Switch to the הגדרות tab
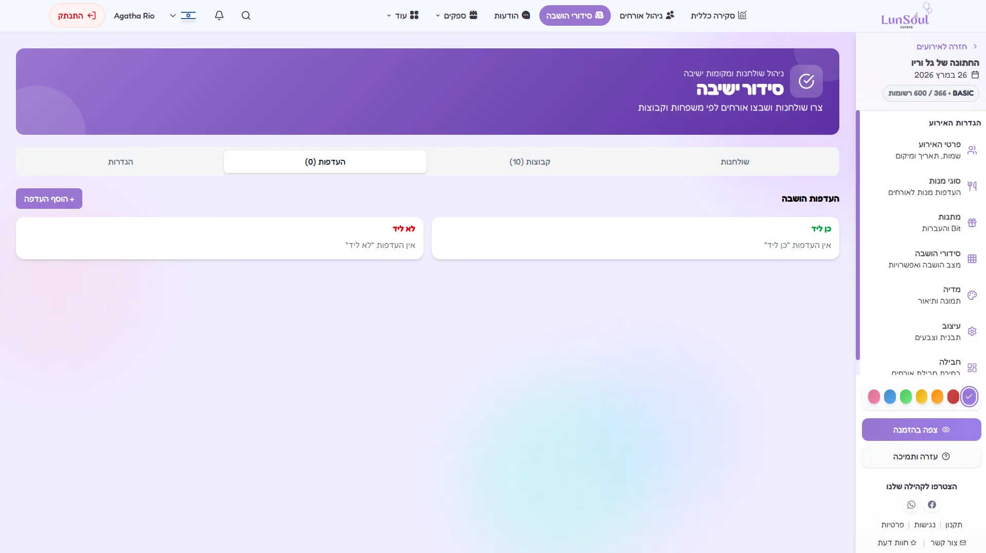This screenshot has width=986, height=553. [120, 162]
